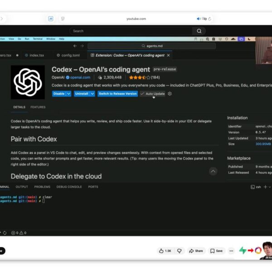Toggle the Auto Update checkbox

[153, 94]
